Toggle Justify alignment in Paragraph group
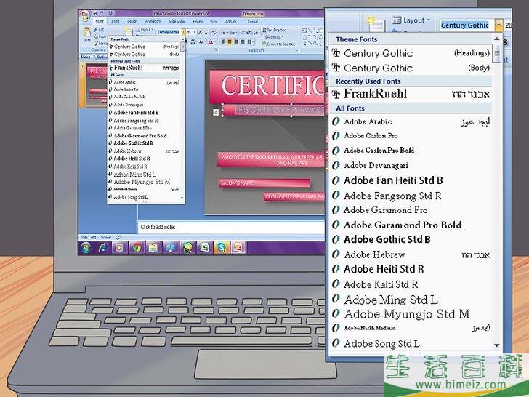Screen dimensions: 529x397 [242, 41]
